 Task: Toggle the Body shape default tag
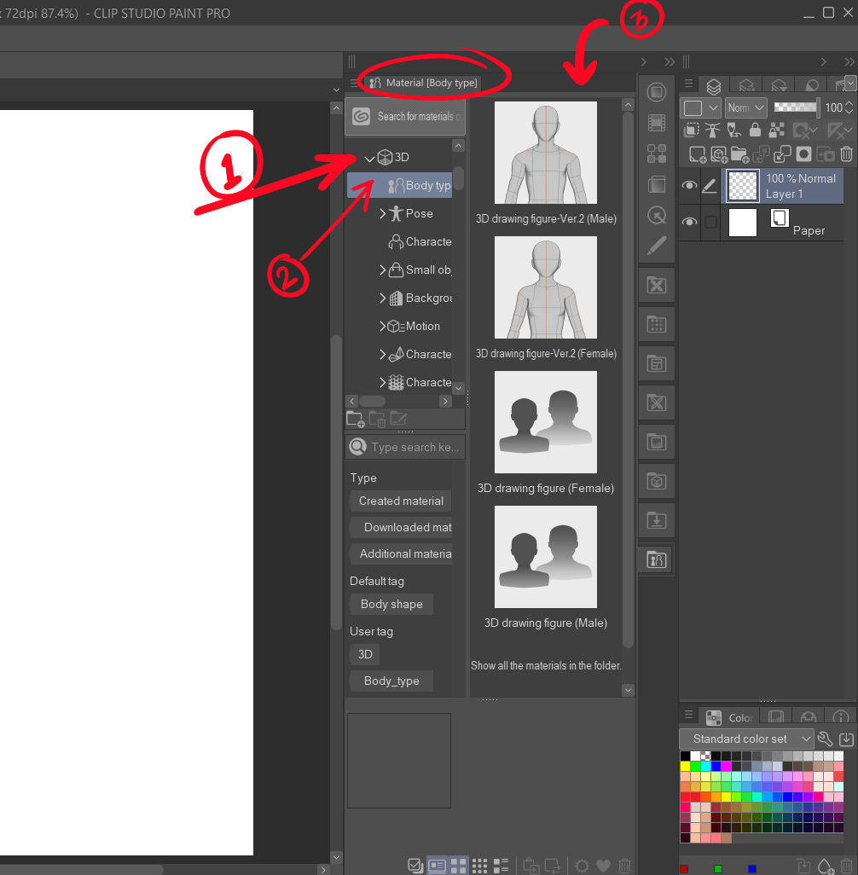(391, 605)
